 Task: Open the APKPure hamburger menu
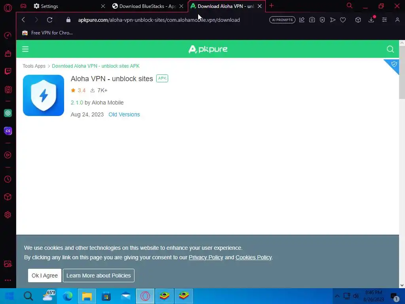click(25, 49)
